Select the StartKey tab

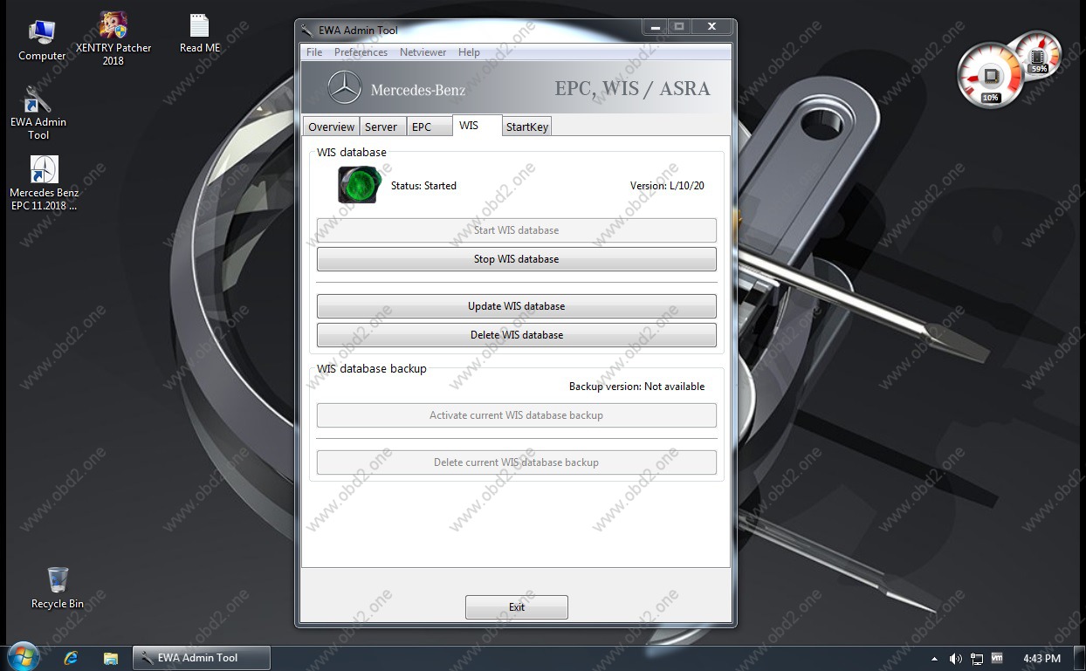527,127
